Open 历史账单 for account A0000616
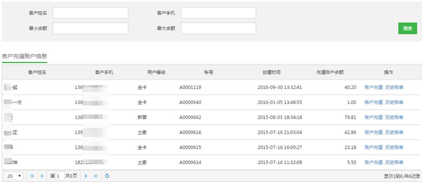The image size is (422, 182). [x=394, y=133]
